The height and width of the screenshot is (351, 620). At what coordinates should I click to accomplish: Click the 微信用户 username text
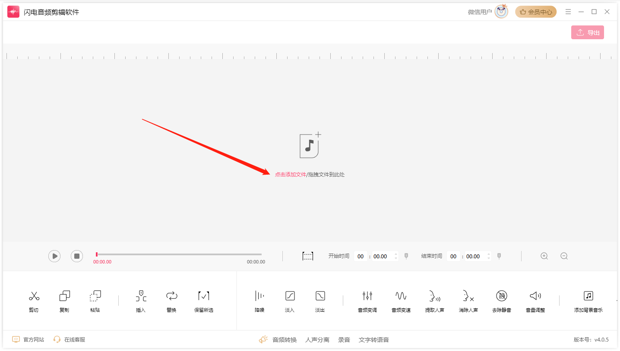pos(480,12)
